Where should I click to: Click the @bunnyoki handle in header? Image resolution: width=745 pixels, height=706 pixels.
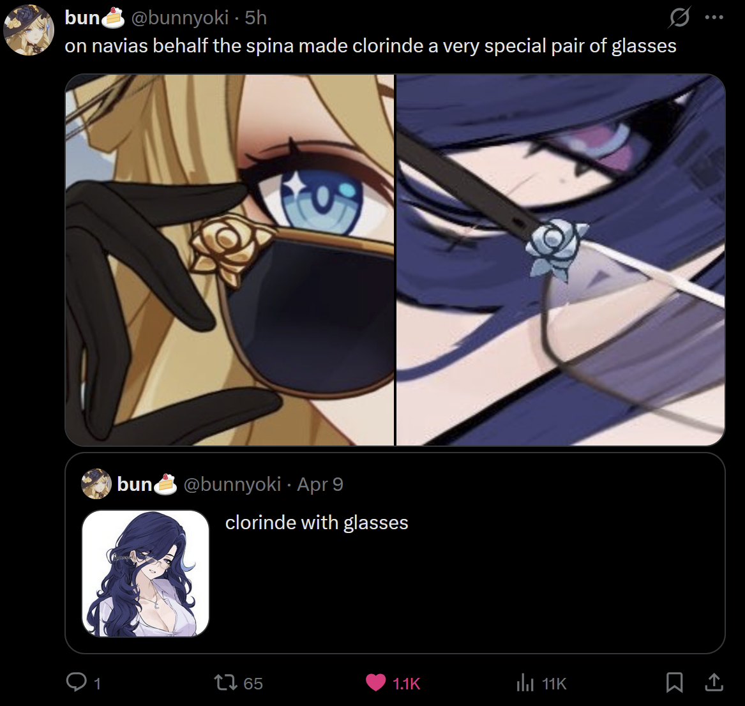[x=180, y=18]
